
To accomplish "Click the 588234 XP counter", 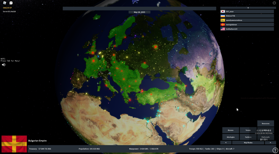I will (x=7, y=8).
